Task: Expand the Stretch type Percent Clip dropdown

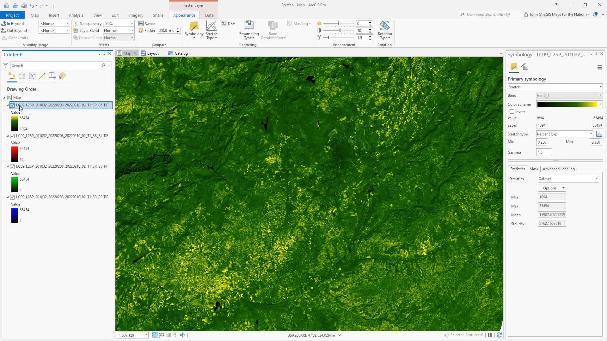Action: tap(591, 134)
